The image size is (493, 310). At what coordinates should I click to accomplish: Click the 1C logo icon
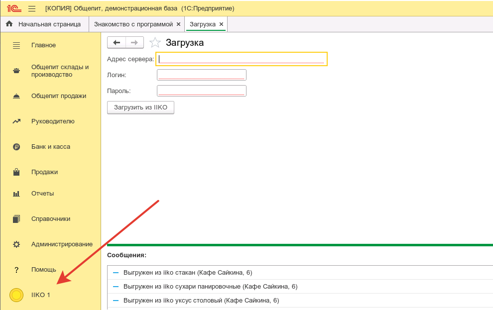coord(14,8)
